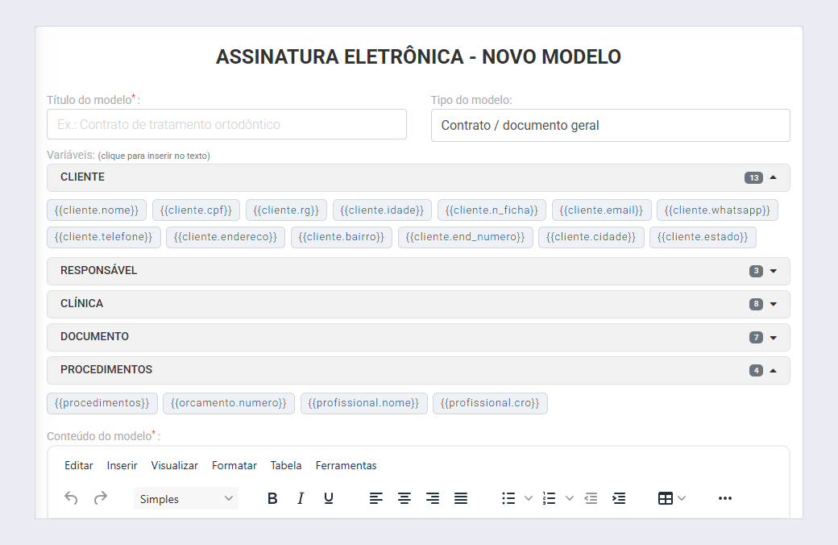Expand the RESPONSÁVEL variables section
Viewport: 838px width, 545px height.
pos(418,271)
